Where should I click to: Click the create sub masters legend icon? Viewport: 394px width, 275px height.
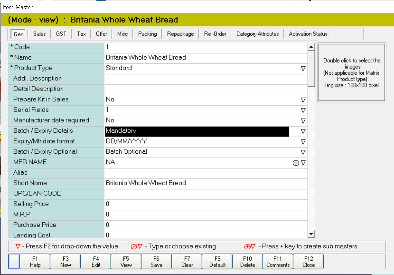tap(250, 246)
